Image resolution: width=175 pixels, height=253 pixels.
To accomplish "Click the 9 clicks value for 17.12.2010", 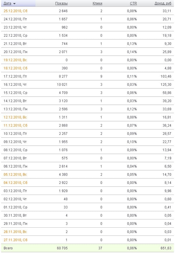I will pyautogui.click(x=101, y=76).
